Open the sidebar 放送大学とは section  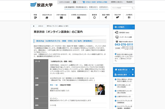pyautogui.click(x=122, y=70)
